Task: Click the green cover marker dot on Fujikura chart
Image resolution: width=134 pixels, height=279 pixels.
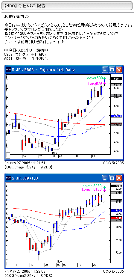Action: click(x=104, y=78)
